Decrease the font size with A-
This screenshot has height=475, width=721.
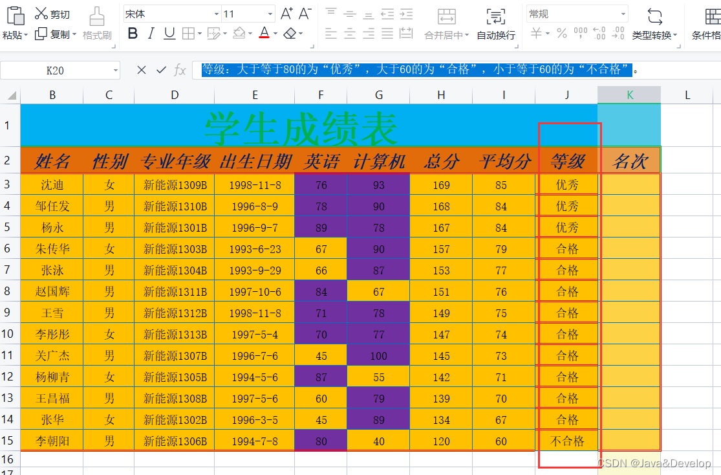point(305,14)
